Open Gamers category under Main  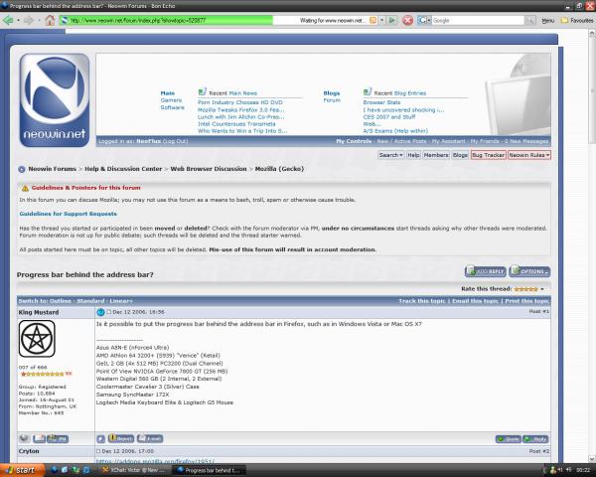[x=171, y=100]
